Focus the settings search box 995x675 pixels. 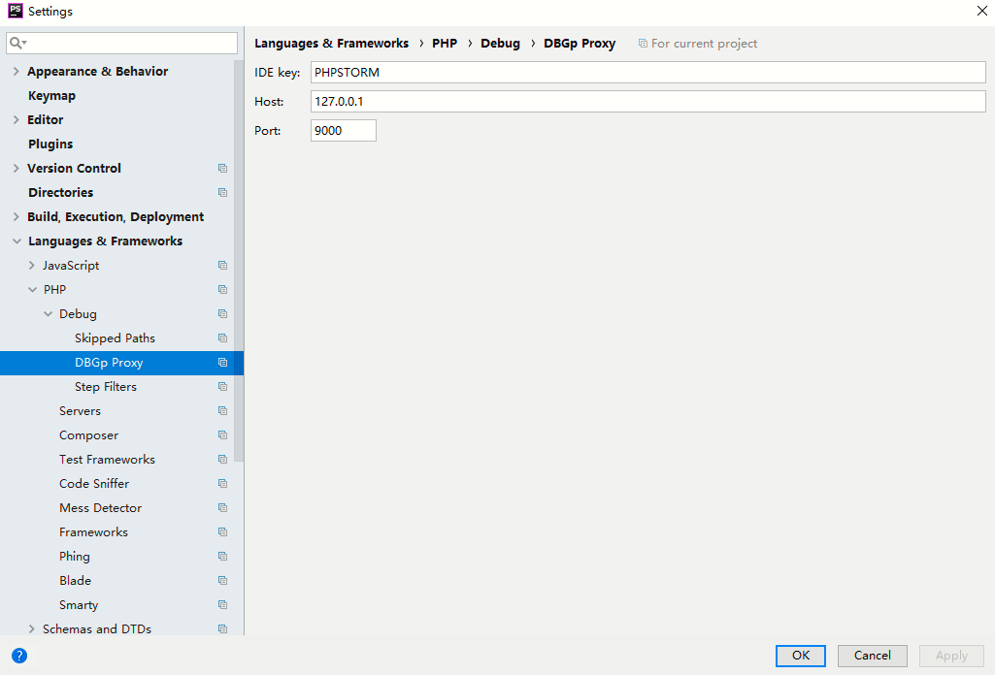coord(122,43)
